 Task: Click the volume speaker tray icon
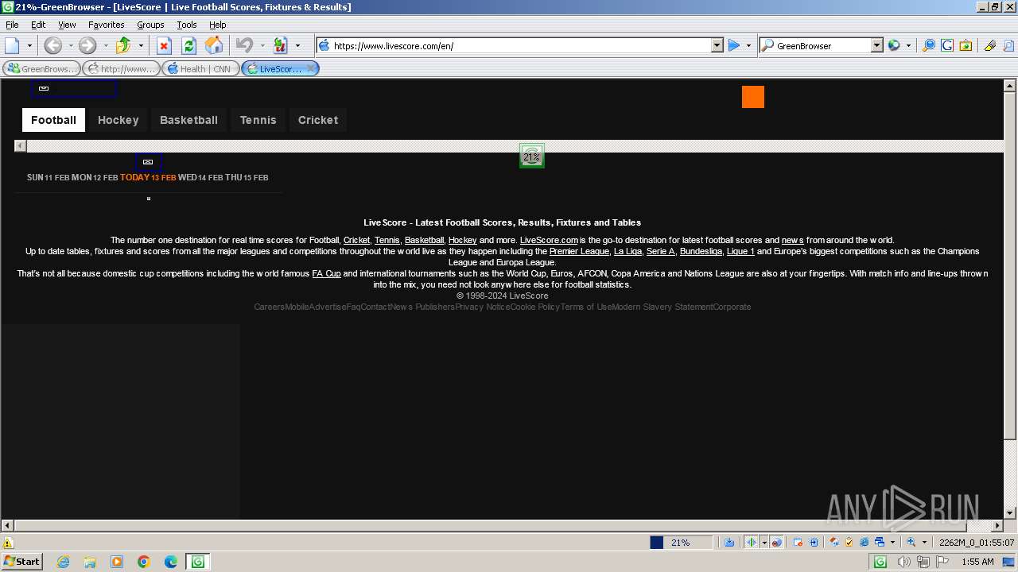pyautogui.click(x=903, y=562)
